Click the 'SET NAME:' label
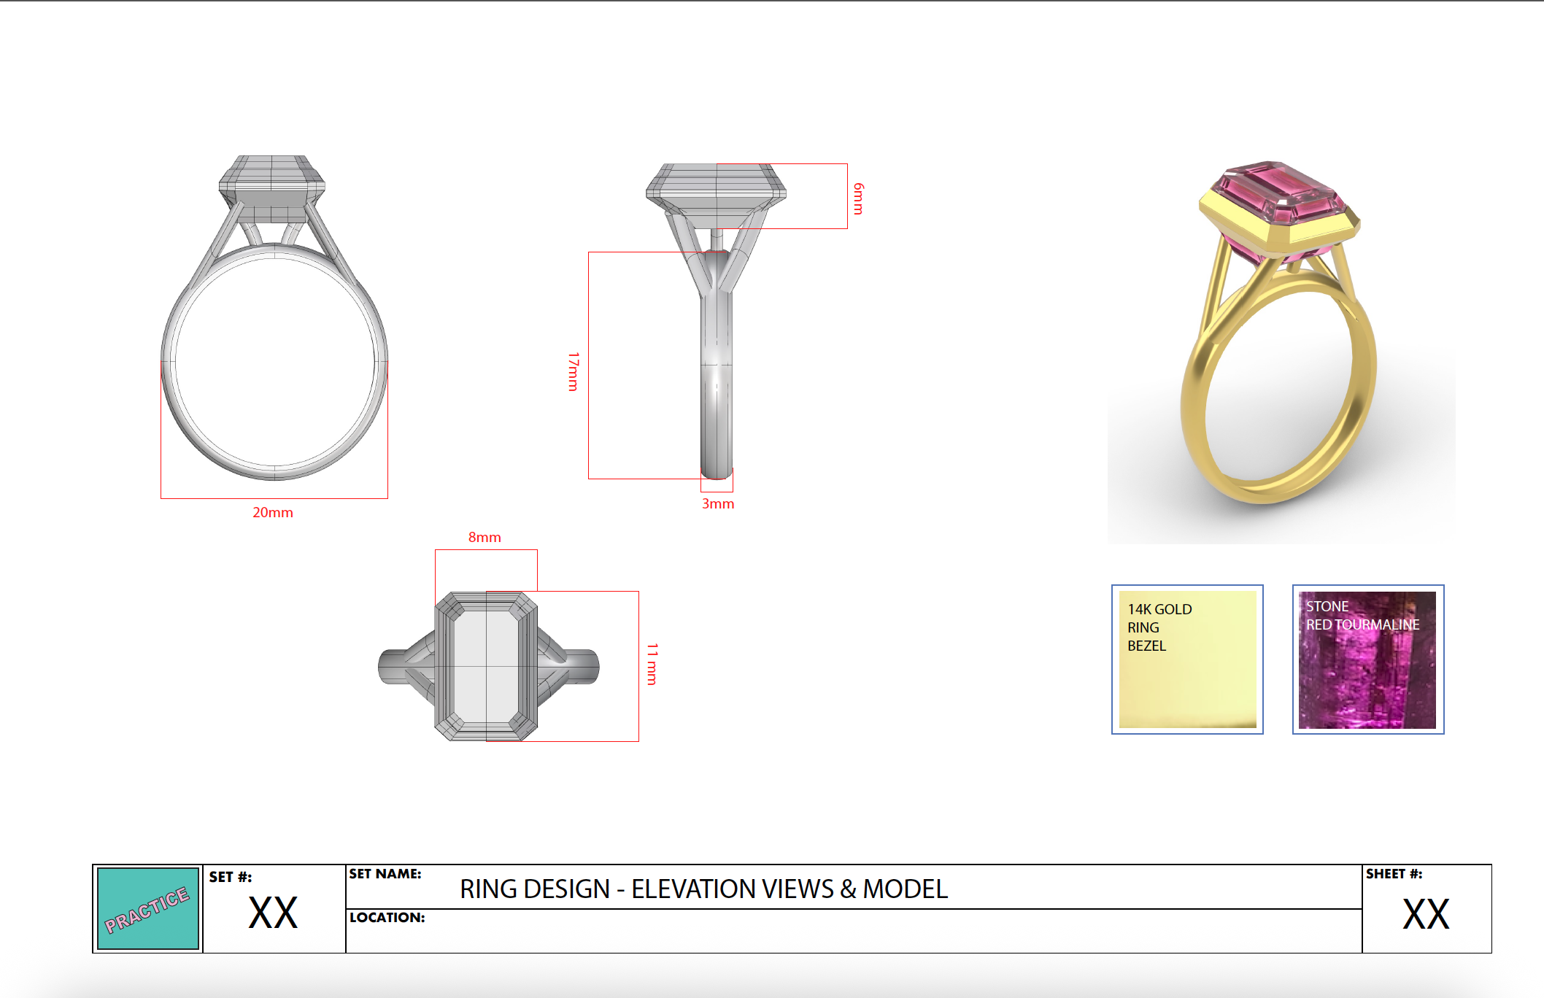The width and height of the screenshot is (1544, 998). click(385, 874)
